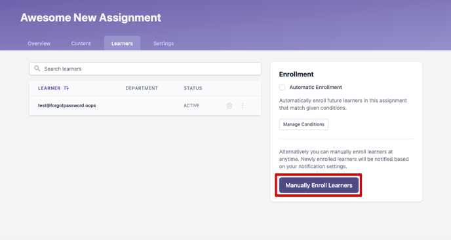This screenshot has height=240, width=451.
Task: Click the Manually Enroll Learners button
Action: coord(319,185)
